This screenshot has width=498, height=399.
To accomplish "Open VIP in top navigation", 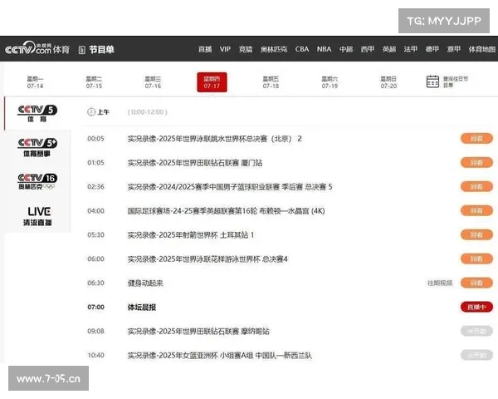I will [x=225, y=49].
